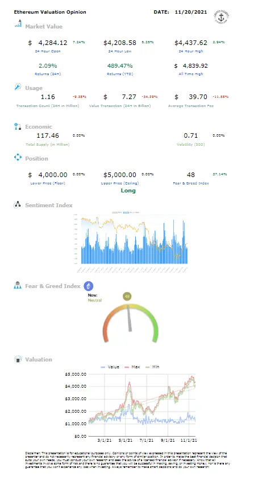Click the 'Volatility (30D)' label
Viewport: 254px width, 485px height.
(x=191, y=145)
